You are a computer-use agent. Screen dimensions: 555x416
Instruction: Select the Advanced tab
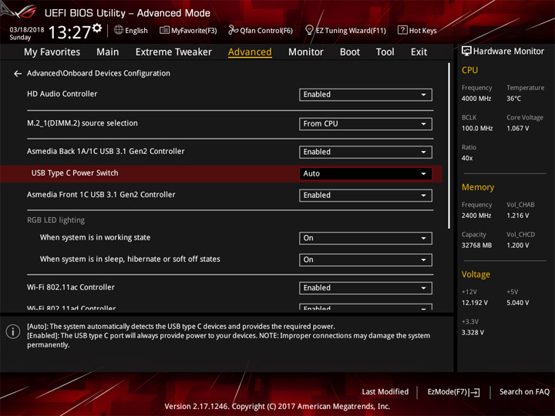tap(250, 52)
